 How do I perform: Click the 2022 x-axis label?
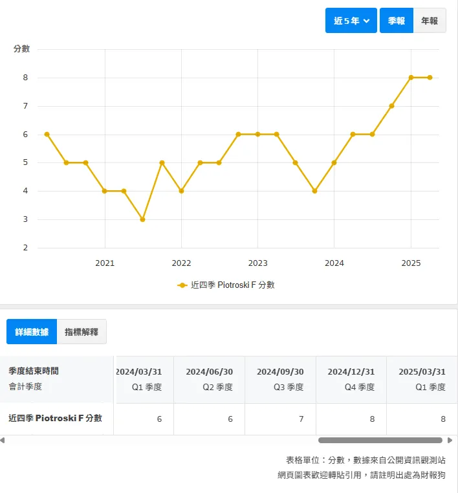coord(181,263)
